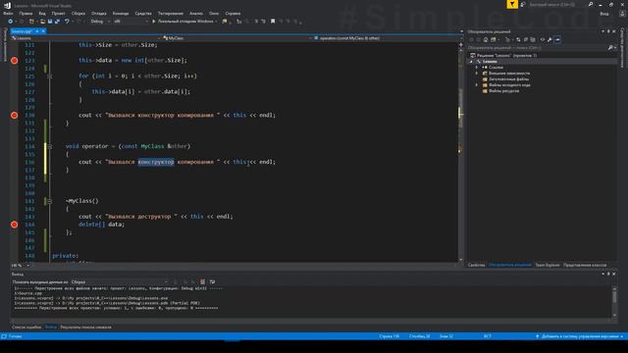Screen dimensions: 628x353
Task: Switch to the Team Explorer tab
Action: (548, 265)
